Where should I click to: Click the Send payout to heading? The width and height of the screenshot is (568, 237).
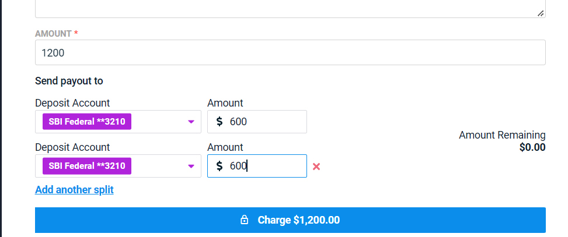click(69, 81)
